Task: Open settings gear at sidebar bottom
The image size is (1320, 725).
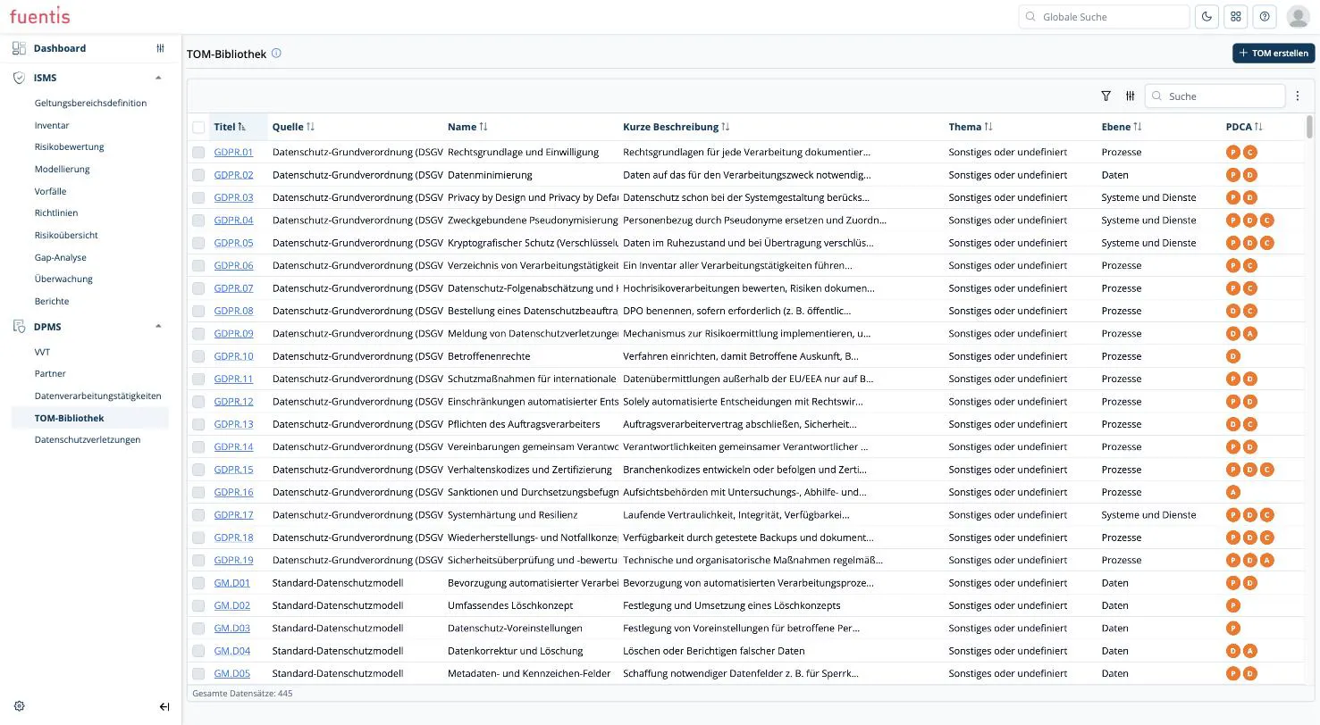Action: coord(20,706)
